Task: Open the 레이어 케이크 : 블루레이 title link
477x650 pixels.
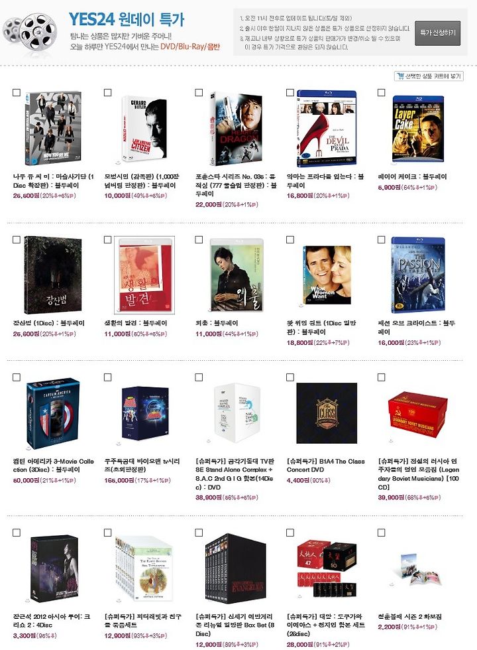Action: coord(412,176)
